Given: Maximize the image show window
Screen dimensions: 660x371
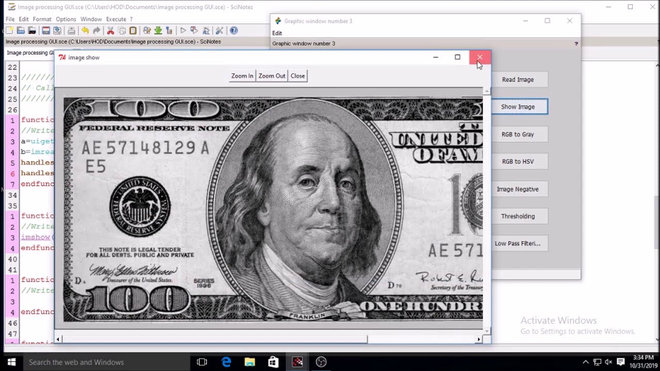Looking at the screenshot, I should (x=457, y=57).
